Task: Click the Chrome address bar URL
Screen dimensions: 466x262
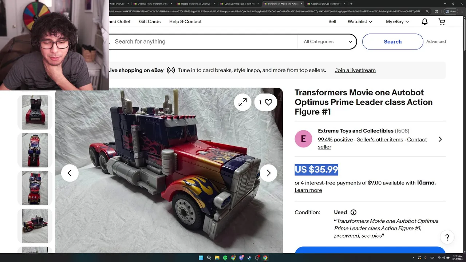Action: pyautogui.click(x=266, y=11)
